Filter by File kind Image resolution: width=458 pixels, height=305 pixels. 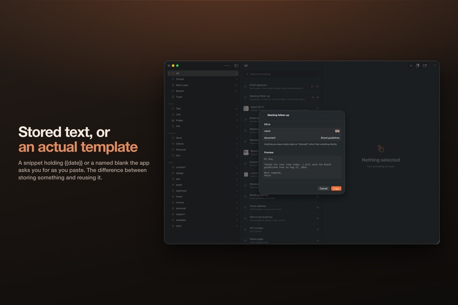point(203,126)
